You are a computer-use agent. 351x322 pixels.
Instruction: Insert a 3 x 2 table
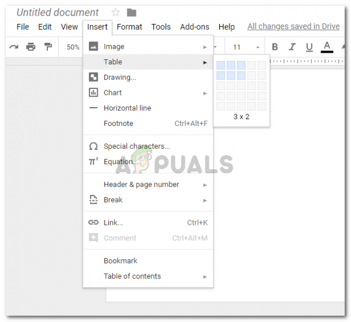pos(241,76)
